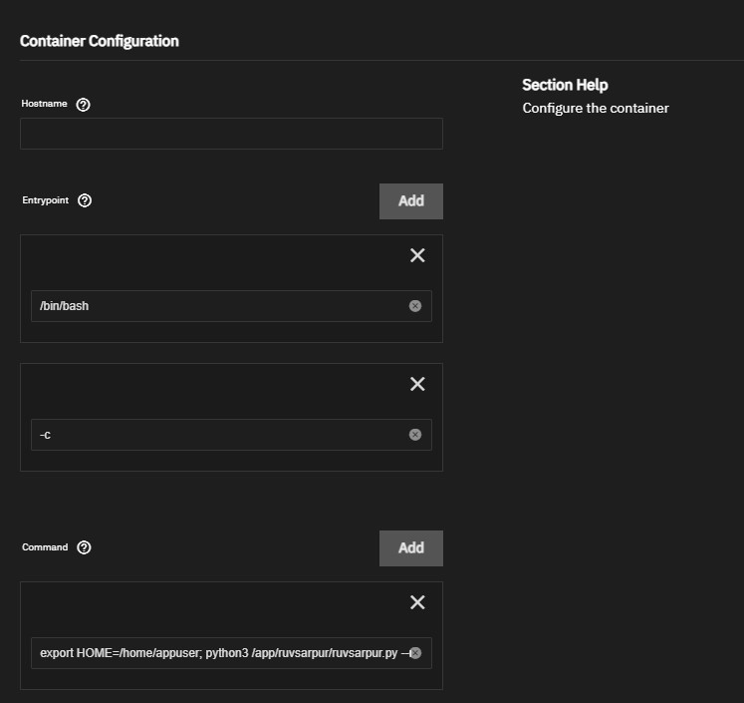
Task: Open the Entrypoint help tooltip icon
Action: coord(85,200)
